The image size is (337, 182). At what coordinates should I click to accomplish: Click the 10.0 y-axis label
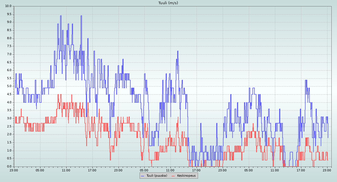coord(8,6)
